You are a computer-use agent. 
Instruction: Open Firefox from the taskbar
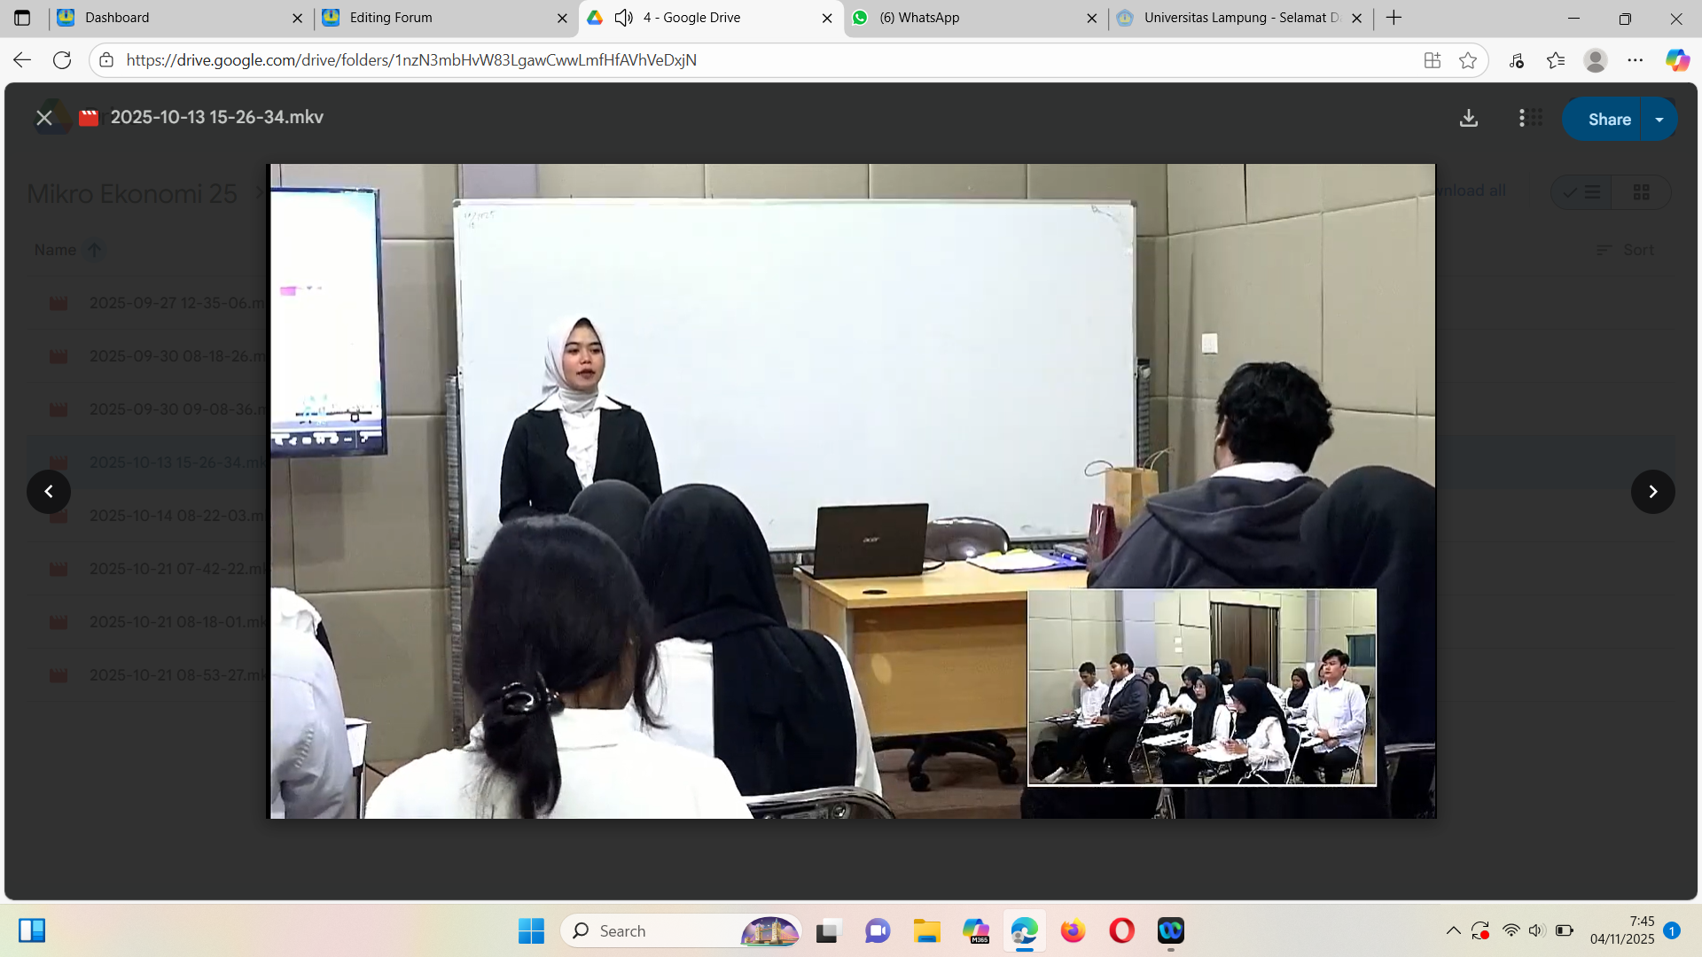coord(1073,930)
